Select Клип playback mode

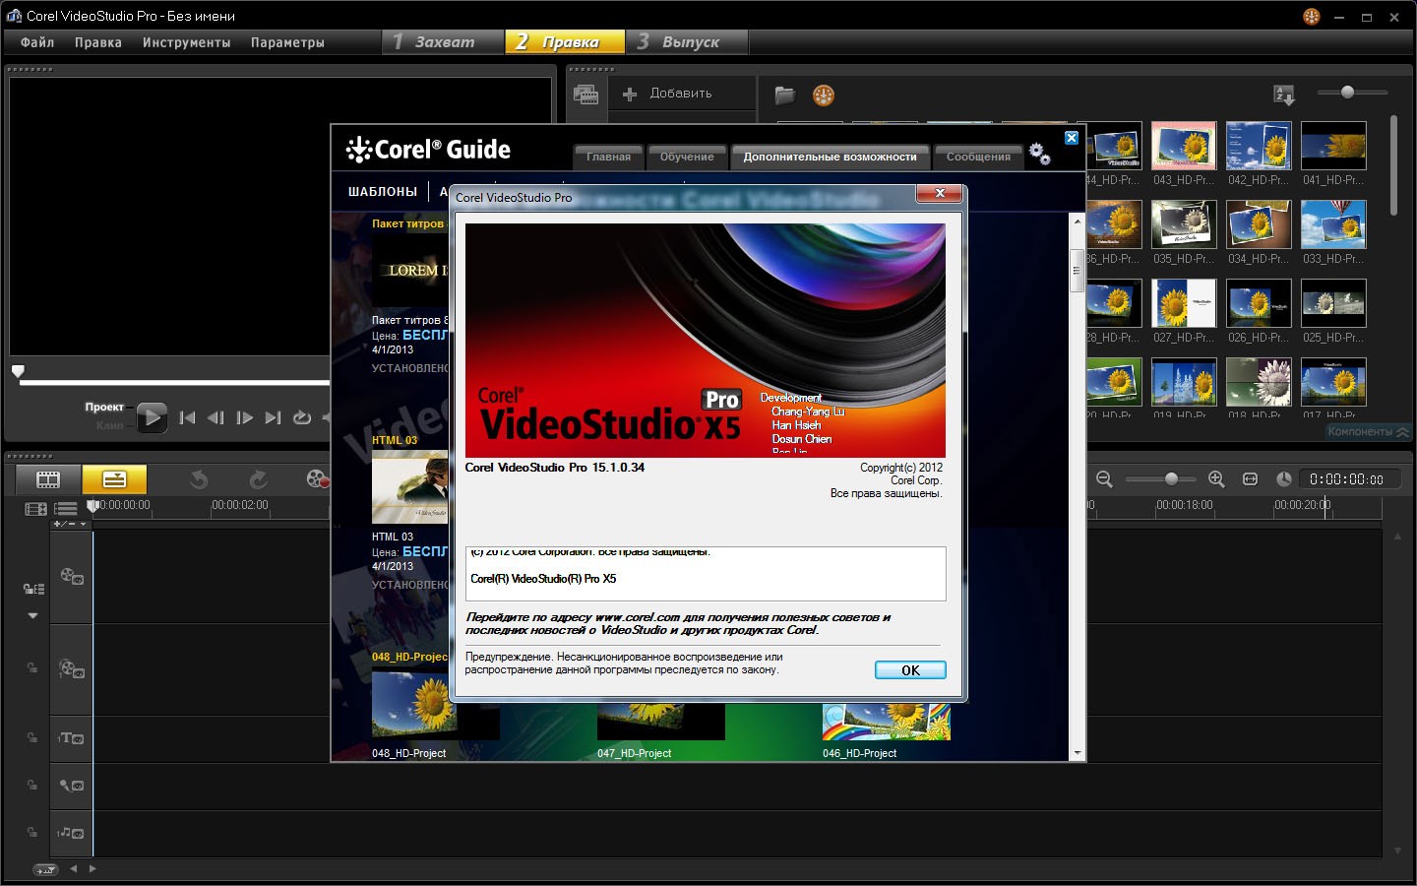click(110, 425)
